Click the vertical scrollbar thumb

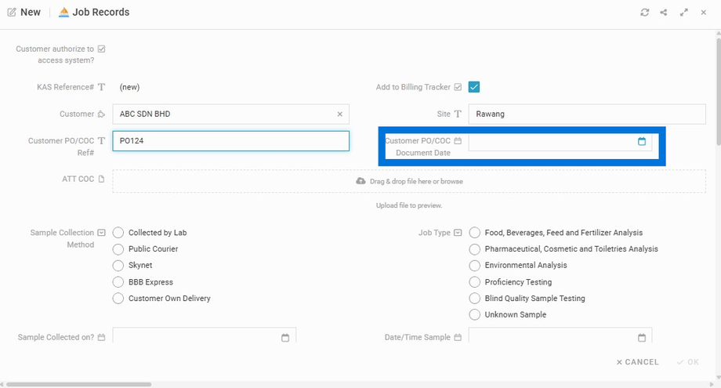click(x=718, y=92)
